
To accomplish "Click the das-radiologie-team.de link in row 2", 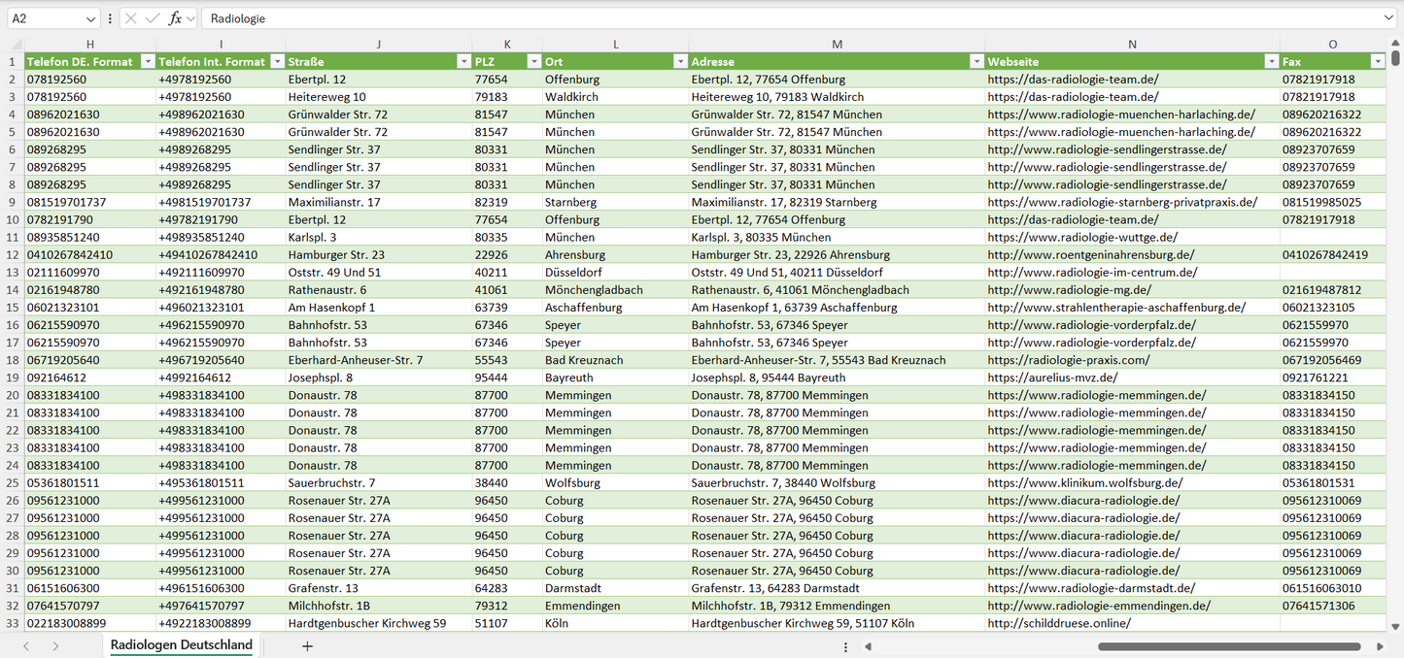I will click(x=1073, y=80).
